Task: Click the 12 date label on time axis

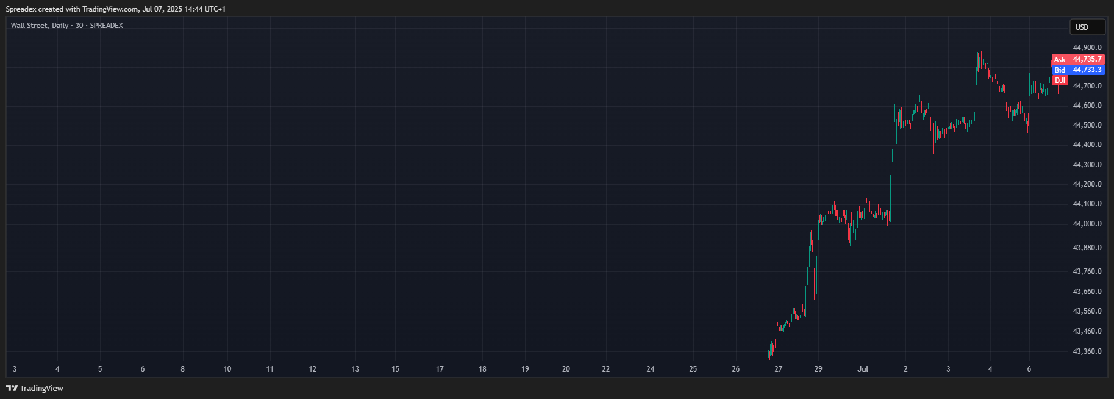Action: point(313,369)
